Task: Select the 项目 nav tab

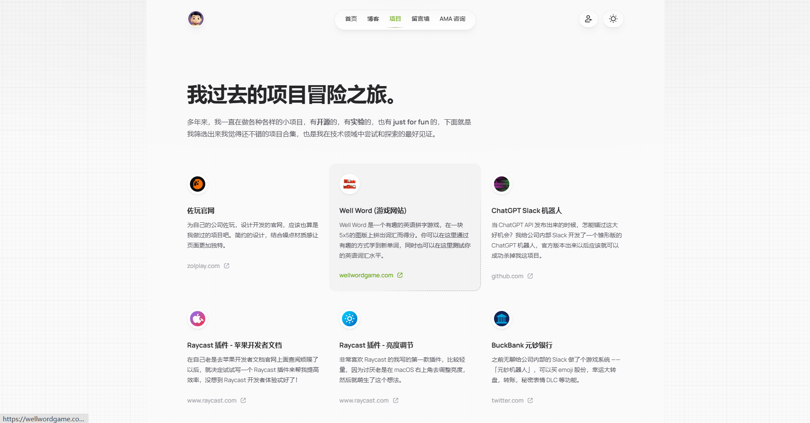Action: click(x=395, y=19)
